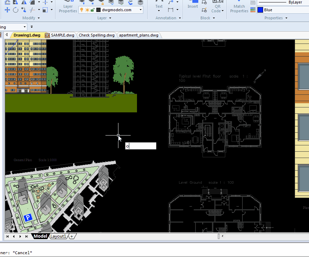Open the Scale tool dropdown arrow
Viewport: 309px width, 257px height.
click(x=51, y=10)
